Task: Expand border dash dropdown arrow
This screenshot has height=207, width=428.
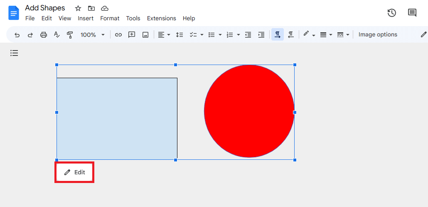Action: click(348, 35)
